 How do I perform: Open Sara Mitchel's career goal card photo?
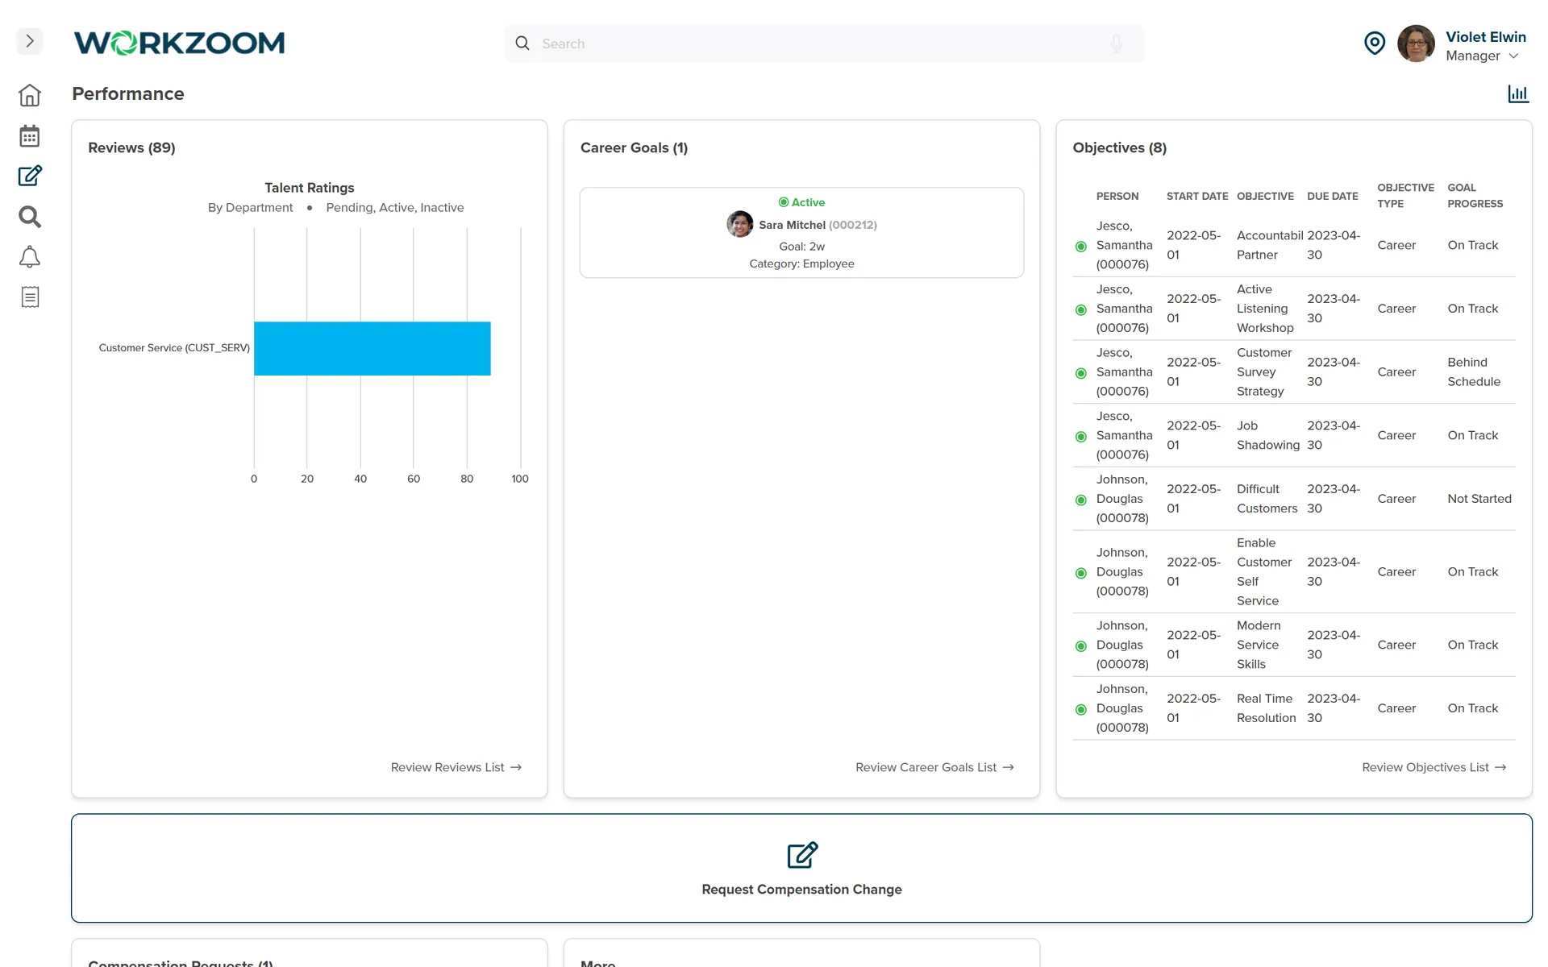740,224
